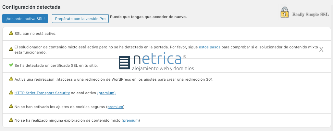Dismiss the mixed content fixer notice
The image size is (333, 131).
pos(321,49)
